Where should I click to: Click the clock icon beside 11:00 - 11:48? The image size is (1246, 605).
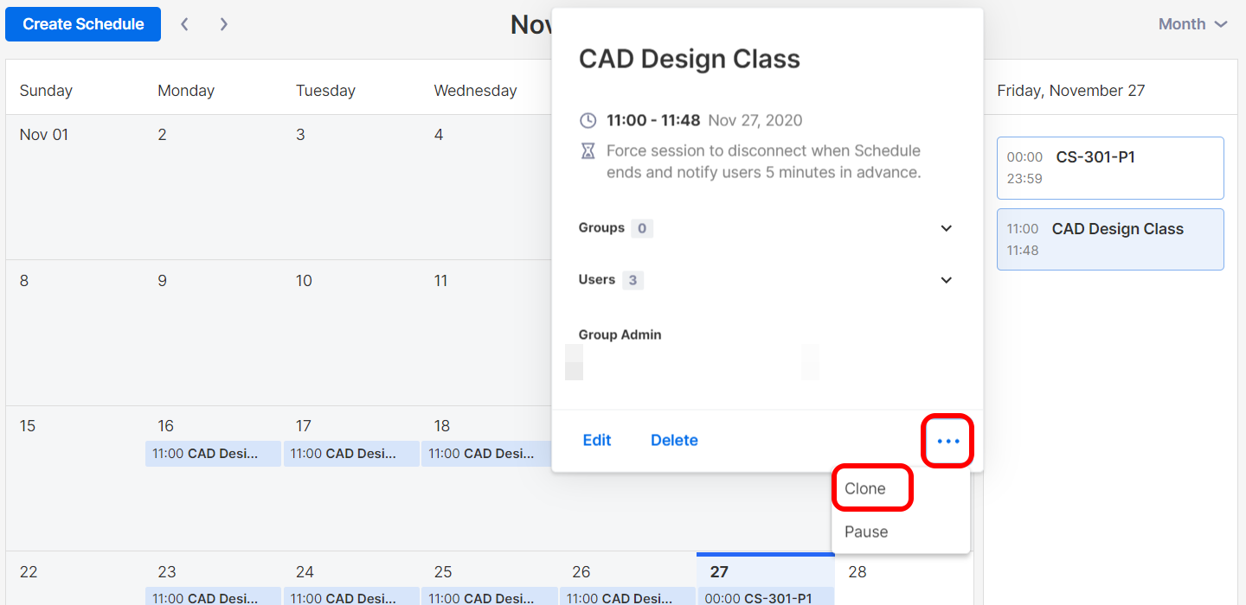click(x=588, y=120)
